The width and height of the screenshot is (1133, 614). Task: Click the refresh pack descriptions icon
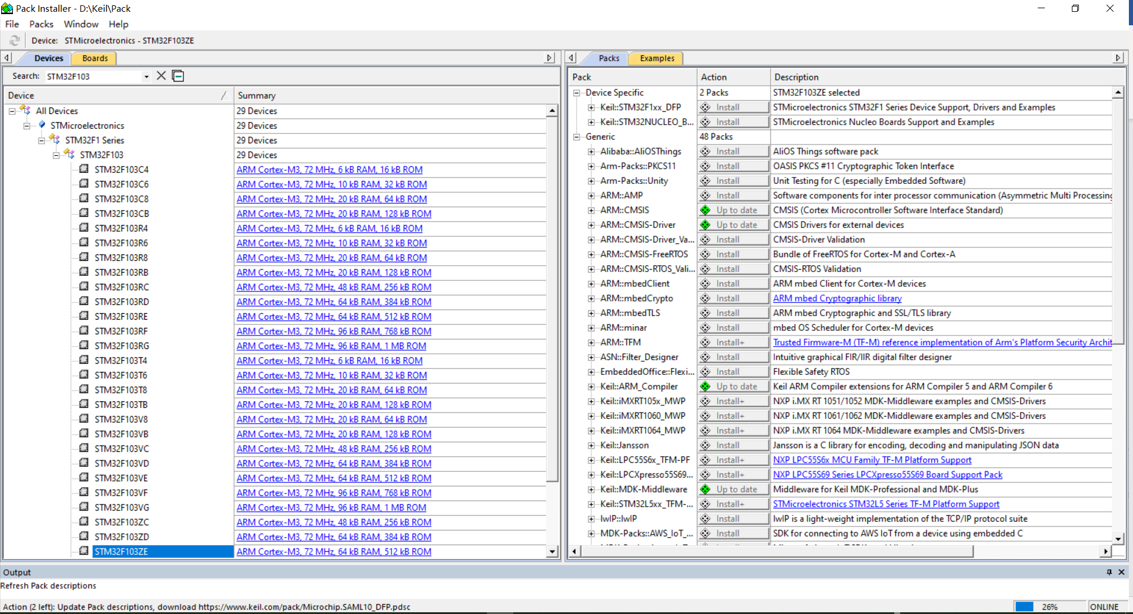[14, 40]
